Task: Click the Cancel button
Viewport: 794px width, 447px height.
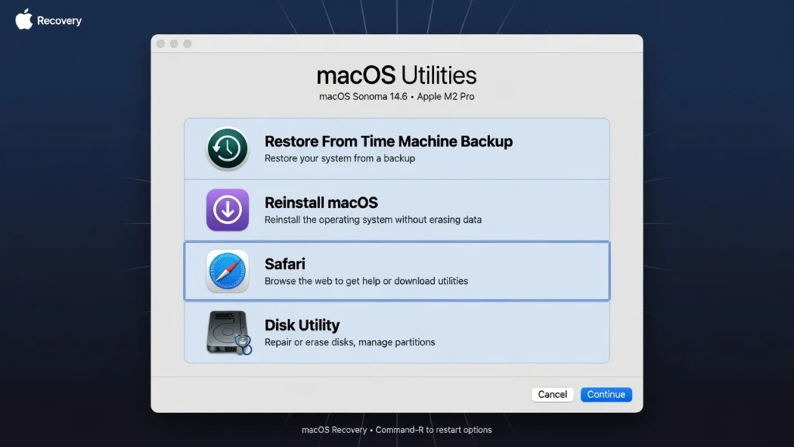Action: (552, 394)
